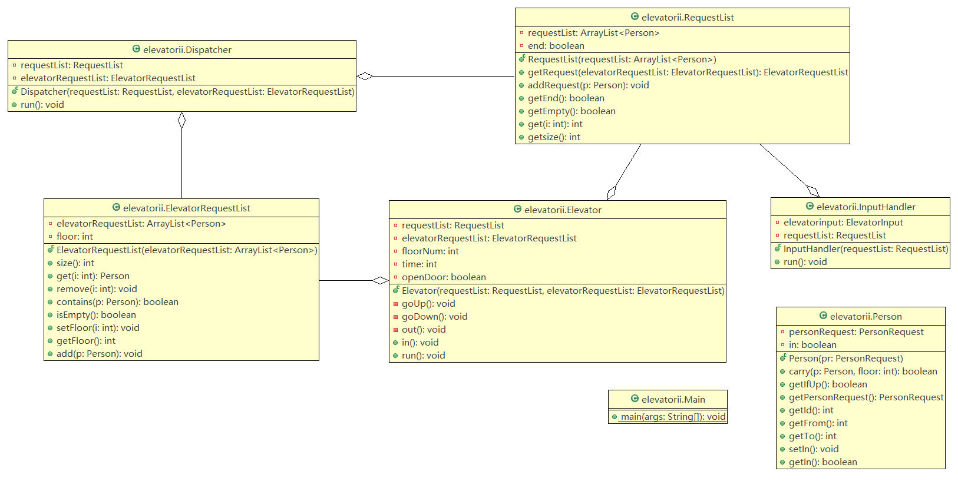Image resolution: width=958 pixels, height=481 pixels.
Task: Click the getEnd(): boolean method
Action: tap(566, 98)
